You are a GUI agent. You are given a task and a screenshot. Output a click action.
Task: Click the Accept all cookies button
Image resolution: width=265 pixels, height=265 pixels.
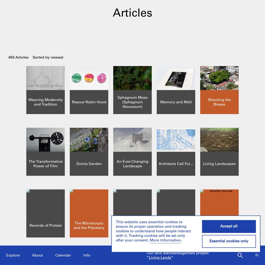click(x=229, y=226)
